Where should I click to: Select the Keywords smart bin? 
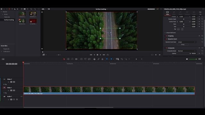pos(6,49)
